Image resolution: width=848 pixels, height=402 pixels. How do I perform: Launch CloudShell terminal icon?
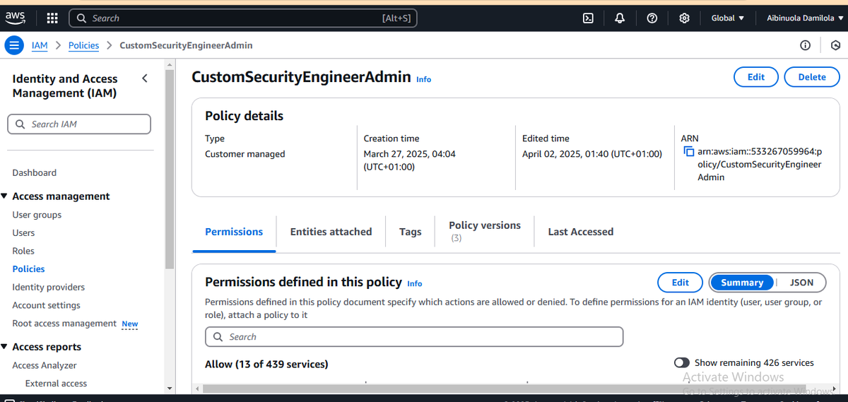coord(588,18)
